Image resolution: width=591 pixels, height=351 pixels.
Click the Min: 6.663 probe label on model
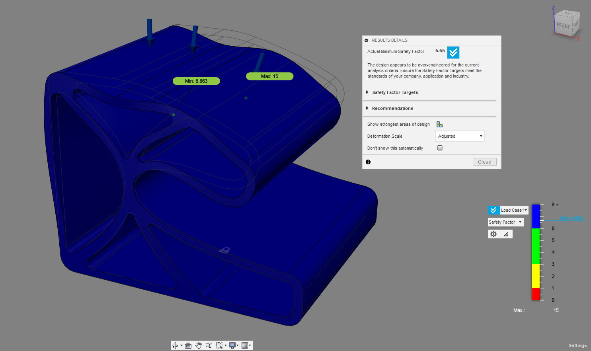pos(196,81)
